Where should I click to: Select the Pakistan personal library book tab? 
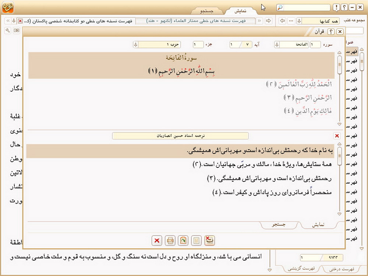[79, 21]
